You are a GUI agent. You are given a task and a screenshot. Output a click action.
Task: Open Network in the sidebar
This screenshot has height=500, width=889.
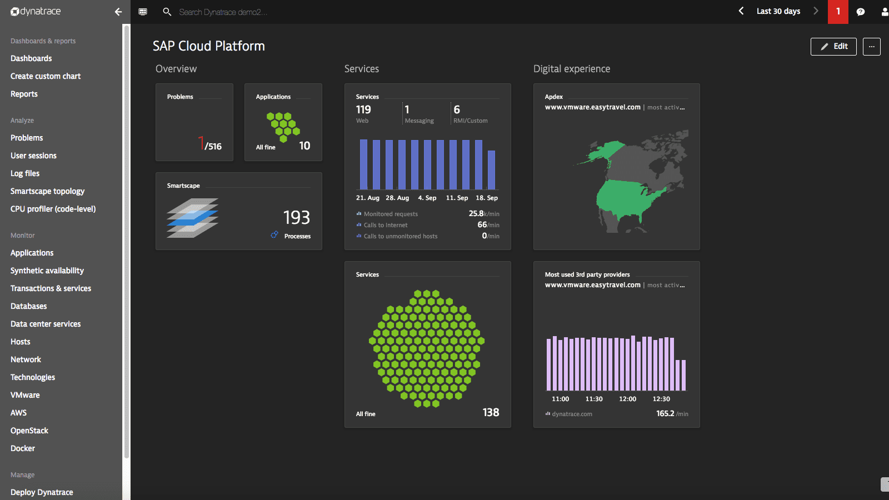point(26,359)
